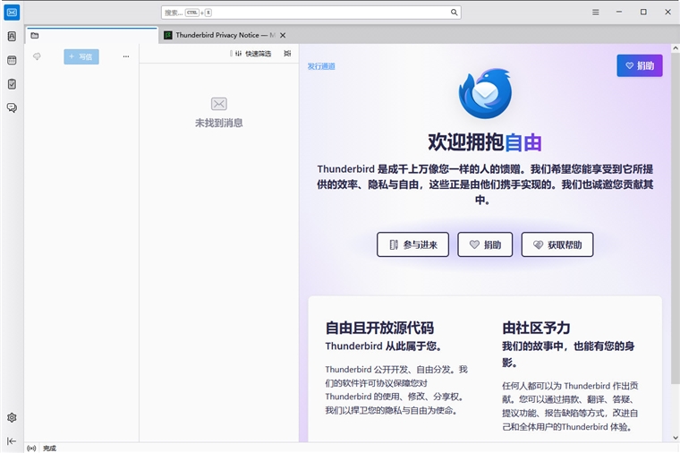The width and height of the screenshot is (680, 453).
Task: Open the Address Book space
Action: point(12,37)
